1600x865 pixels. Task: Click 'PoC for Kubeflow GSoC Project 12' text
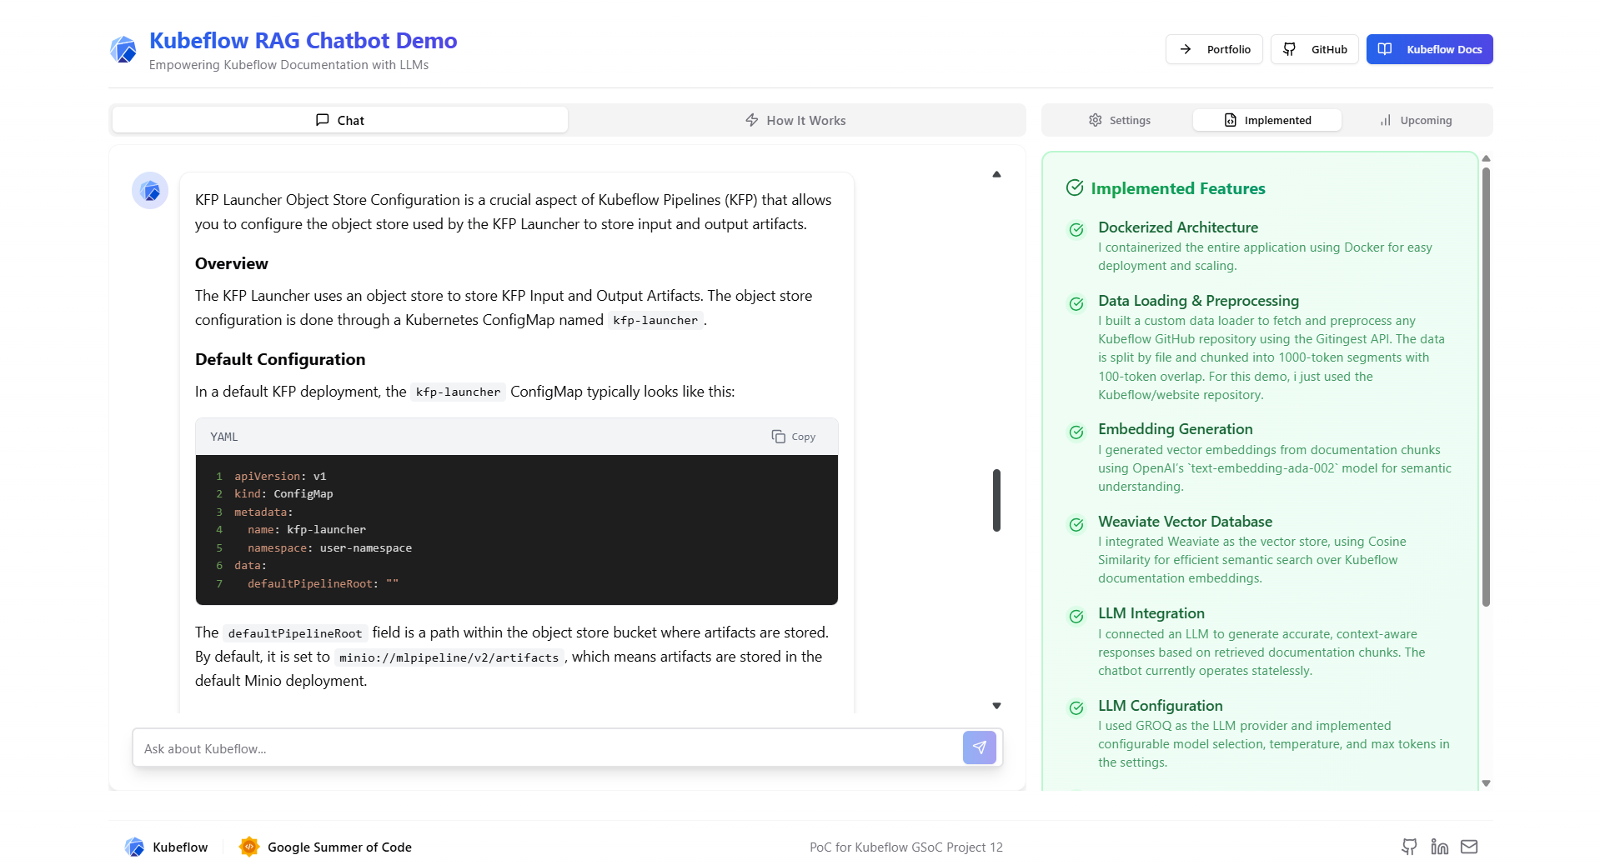tap(906, 847)
